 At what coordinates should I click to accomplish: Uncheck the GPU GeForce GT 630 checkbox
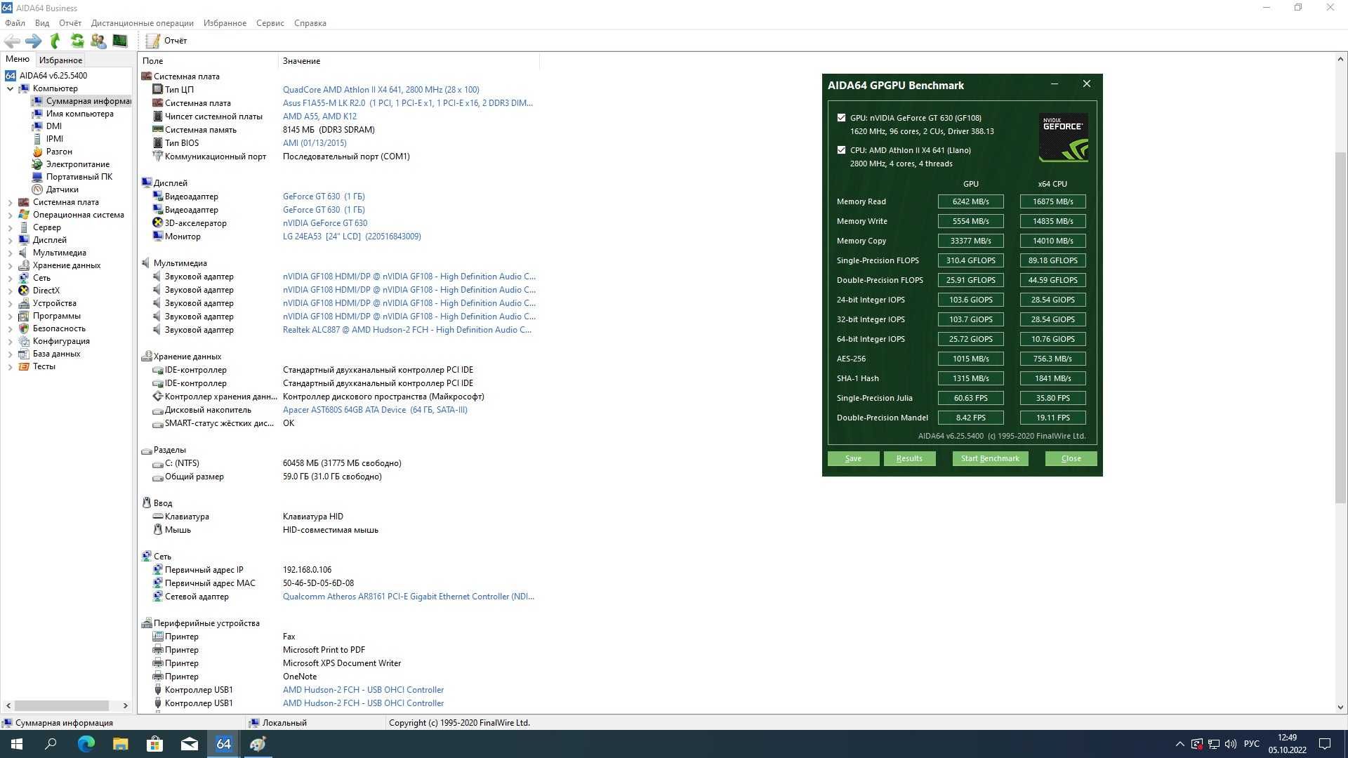point(841,118)
